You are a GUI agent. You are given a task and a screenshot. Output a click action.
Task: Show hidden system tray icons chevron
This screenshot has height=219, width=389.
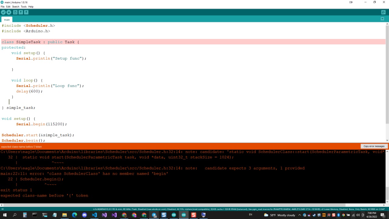click(x=300, y=215)
